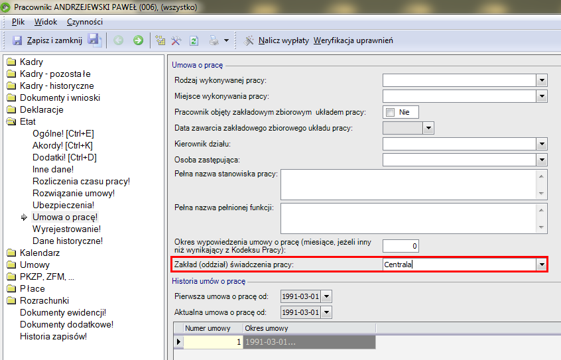Click the Kadry folder icon
561x360 pixels.
[x=11, y=62]
